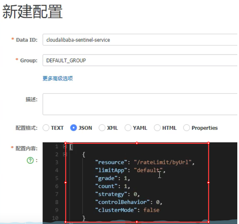Click the "strategy" key in editor

111,194
